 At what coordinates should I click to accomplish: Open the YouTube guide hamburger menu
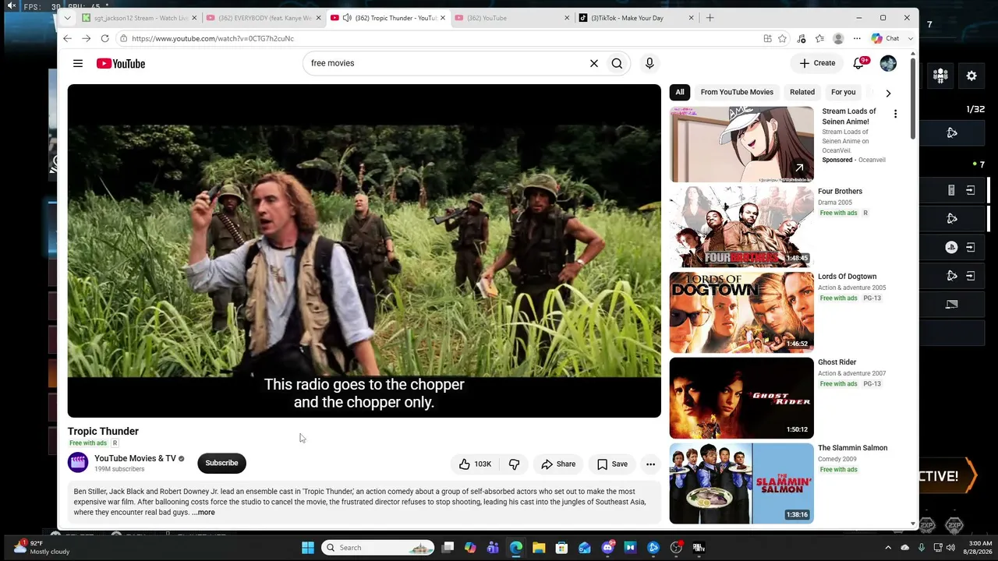78,63
